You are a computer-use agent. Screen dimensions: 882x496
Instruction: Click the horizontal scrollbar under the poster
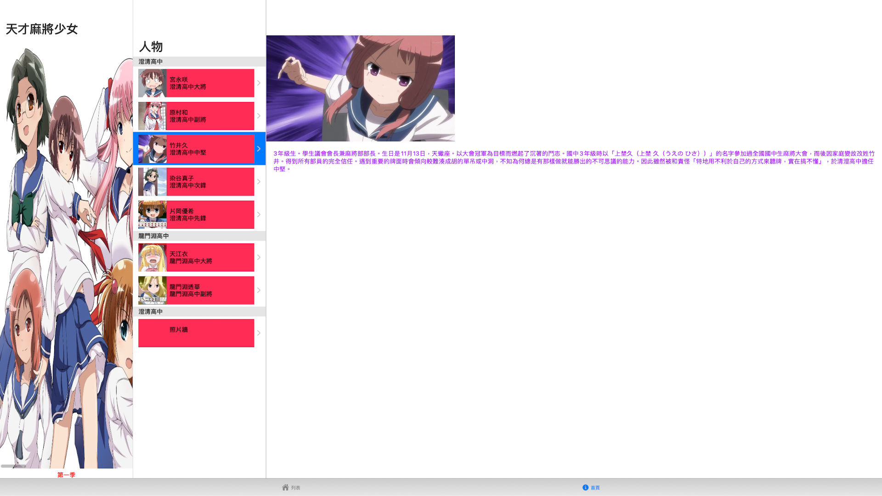click(13, 466)
